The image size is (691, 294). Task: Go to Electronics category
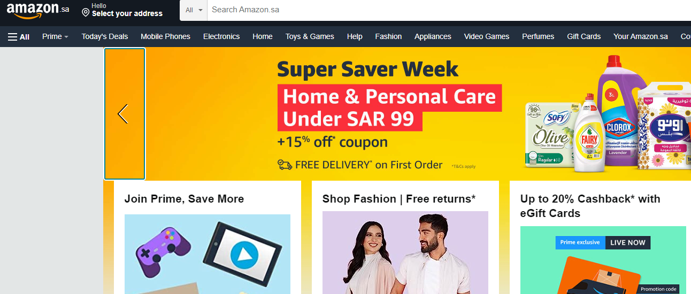tap(221, 36)
